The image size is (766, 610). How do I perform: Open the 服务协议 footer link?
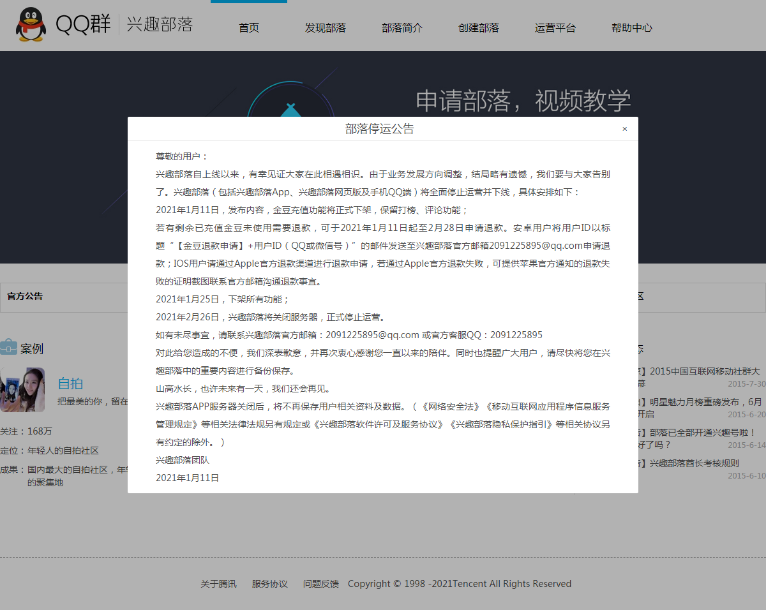270,584
